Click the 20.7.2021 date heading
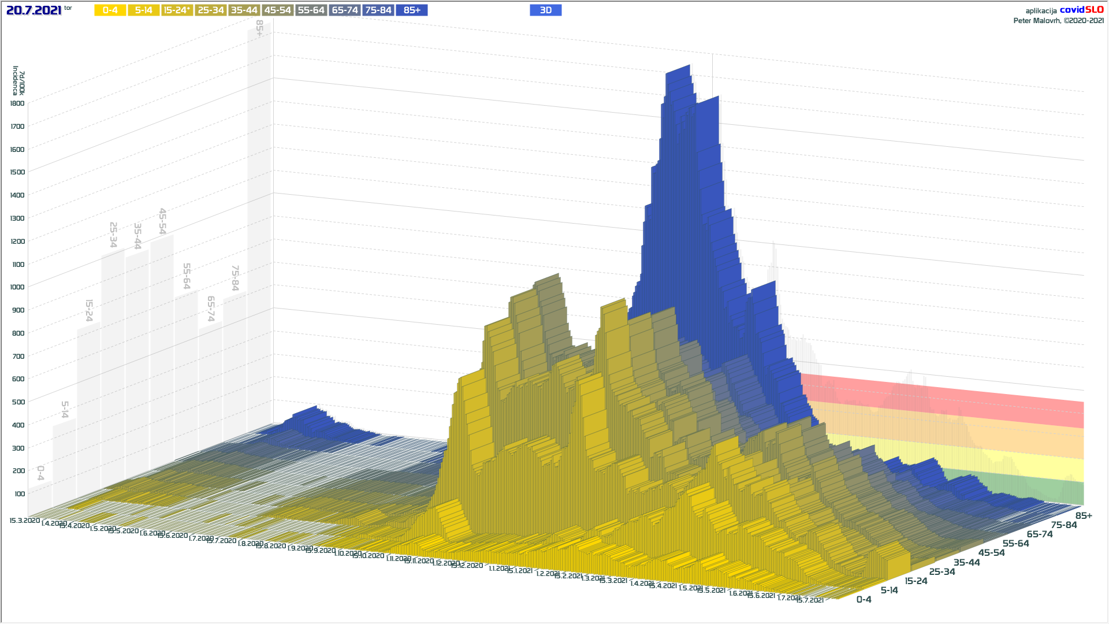 tap(34, 10)
